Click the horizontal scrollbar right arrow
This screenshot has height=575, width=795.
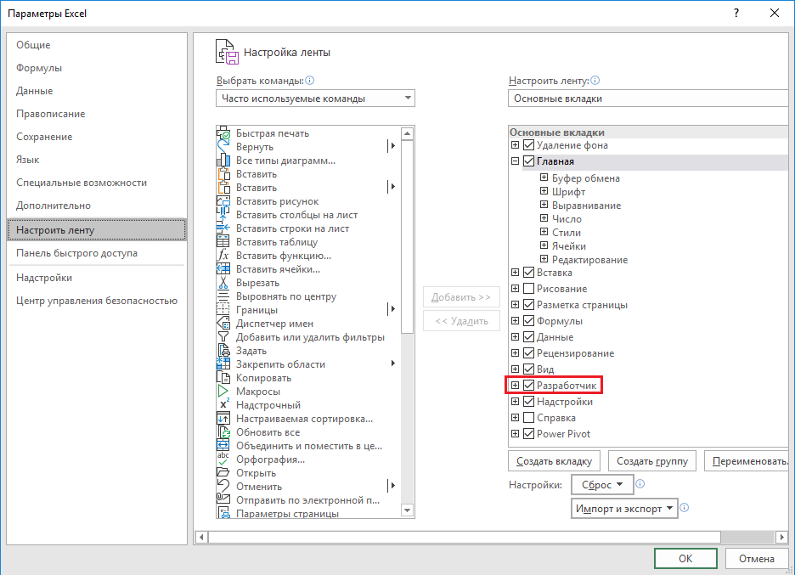(x=781, y=537)
